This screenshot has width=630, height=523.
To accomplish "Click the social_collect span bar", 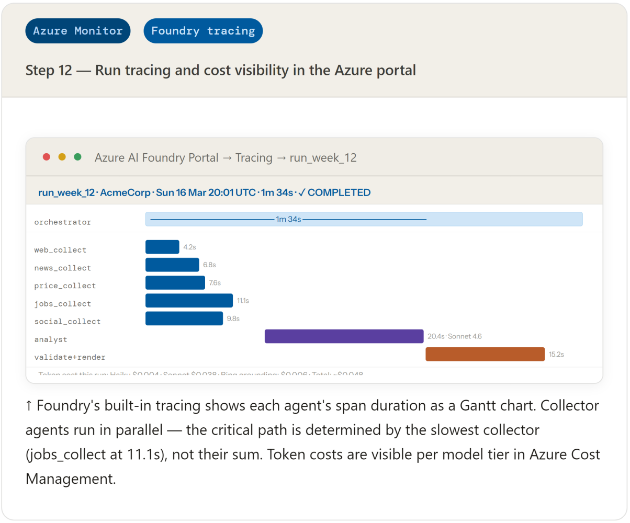I will tap(184, 319).
